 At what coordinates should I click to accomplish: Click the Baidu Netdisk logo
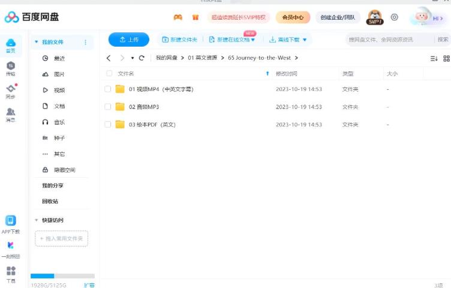pyautogui.click(x=32, y=17)
